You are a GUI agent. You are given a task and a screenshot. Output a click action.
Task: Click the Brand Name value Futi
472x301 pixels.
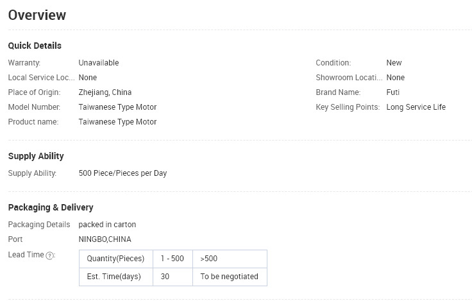[x=393, y=92]
